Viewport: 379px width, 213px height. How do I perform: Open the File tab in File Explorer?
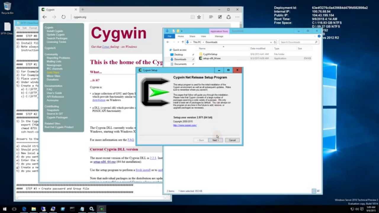170,36
